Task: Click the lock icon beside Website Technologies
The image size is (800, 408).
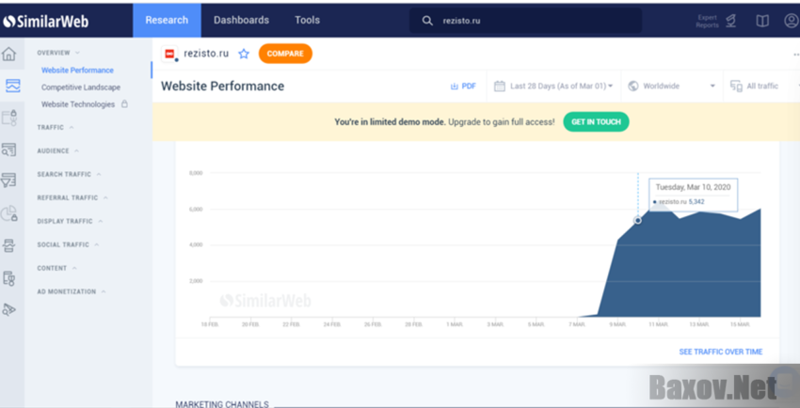Action: (x=124, y=104)
